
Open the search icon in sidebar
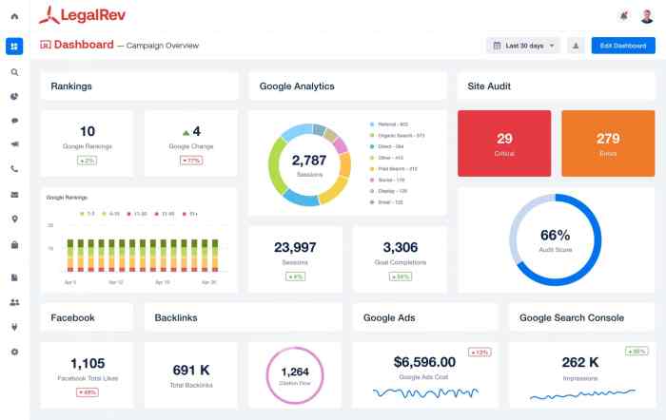coord(14,71)
